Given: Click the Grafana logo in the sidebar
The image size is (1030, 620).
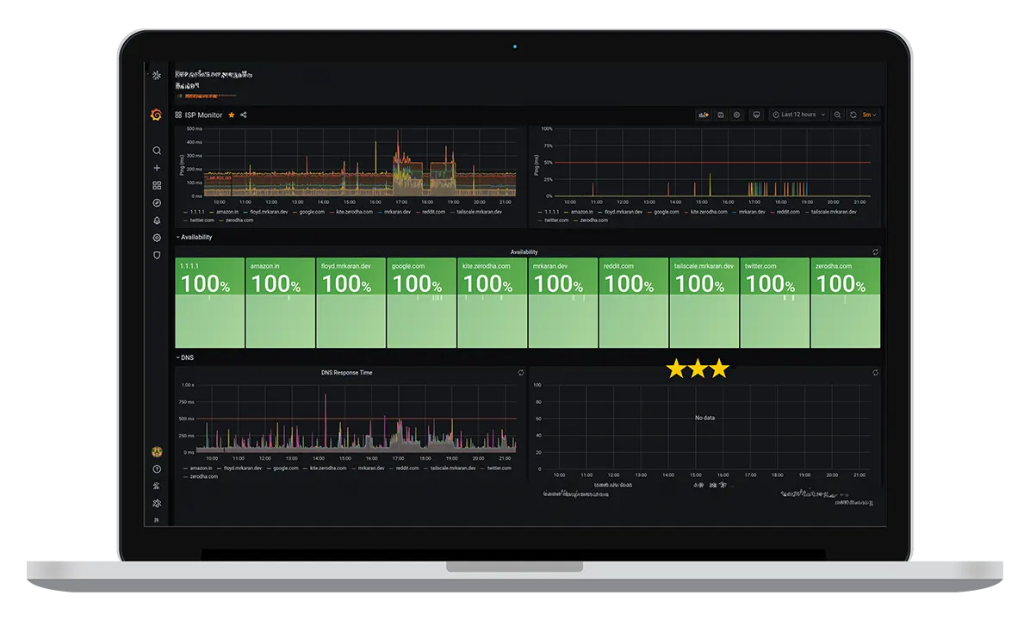Looking at the screenshot, I should click(x=157, y=115).
